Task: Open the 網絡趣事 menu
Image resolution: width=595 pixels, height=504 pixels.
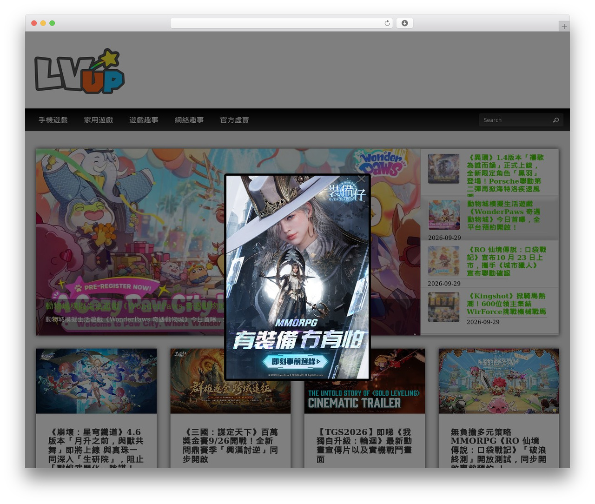Action: 189,120
